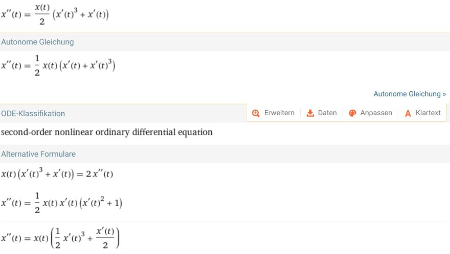Select the input equation x''(t) at top
This screenshot has height=254, width=450.
pyautogui.click(x=55, y=15)
